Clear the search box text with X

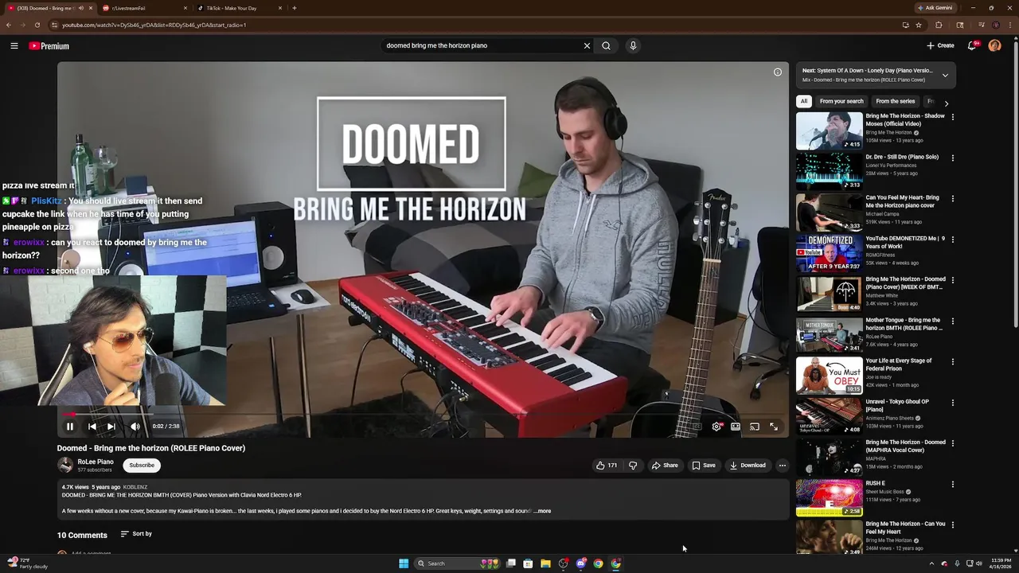pyautogui.click(x=587, y=45)
